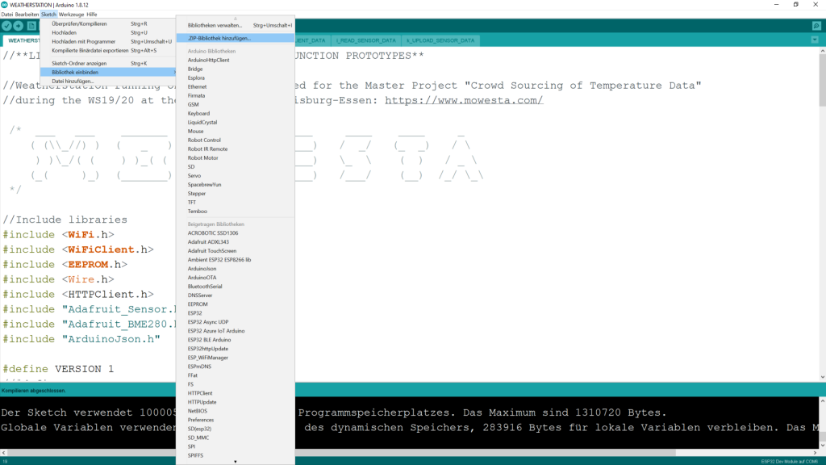
Task: Open the Datei menu
Action: [6, 15]
